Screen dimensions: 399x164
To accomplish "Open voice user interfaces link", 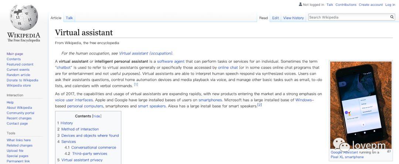I will (74, 100).
